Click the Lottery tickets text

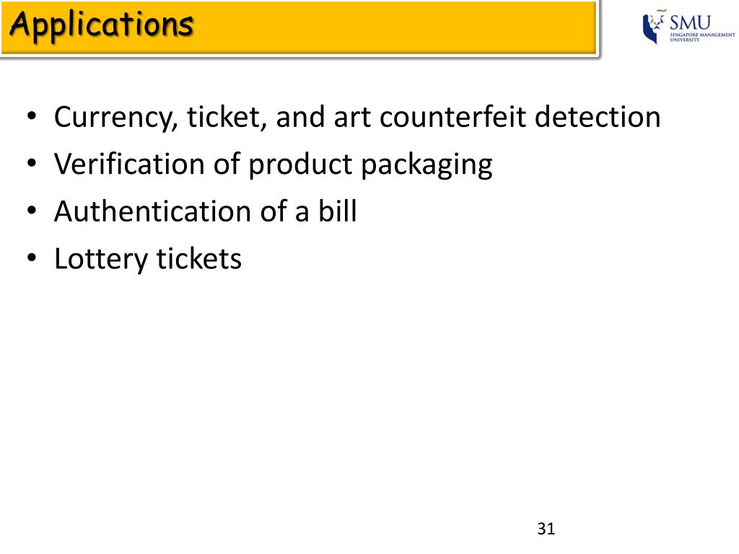[148, 259]
